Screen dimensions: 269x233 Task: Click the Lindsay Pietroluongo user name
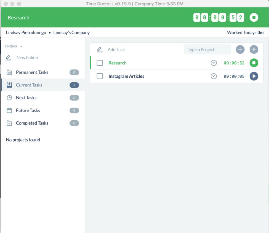26,32
